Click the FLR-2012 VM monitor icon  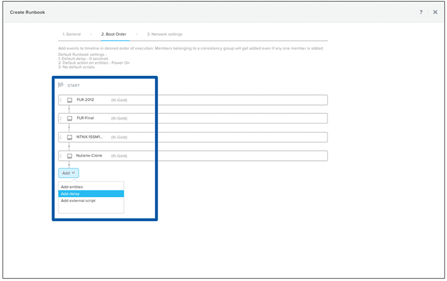(x=69, y=100)
